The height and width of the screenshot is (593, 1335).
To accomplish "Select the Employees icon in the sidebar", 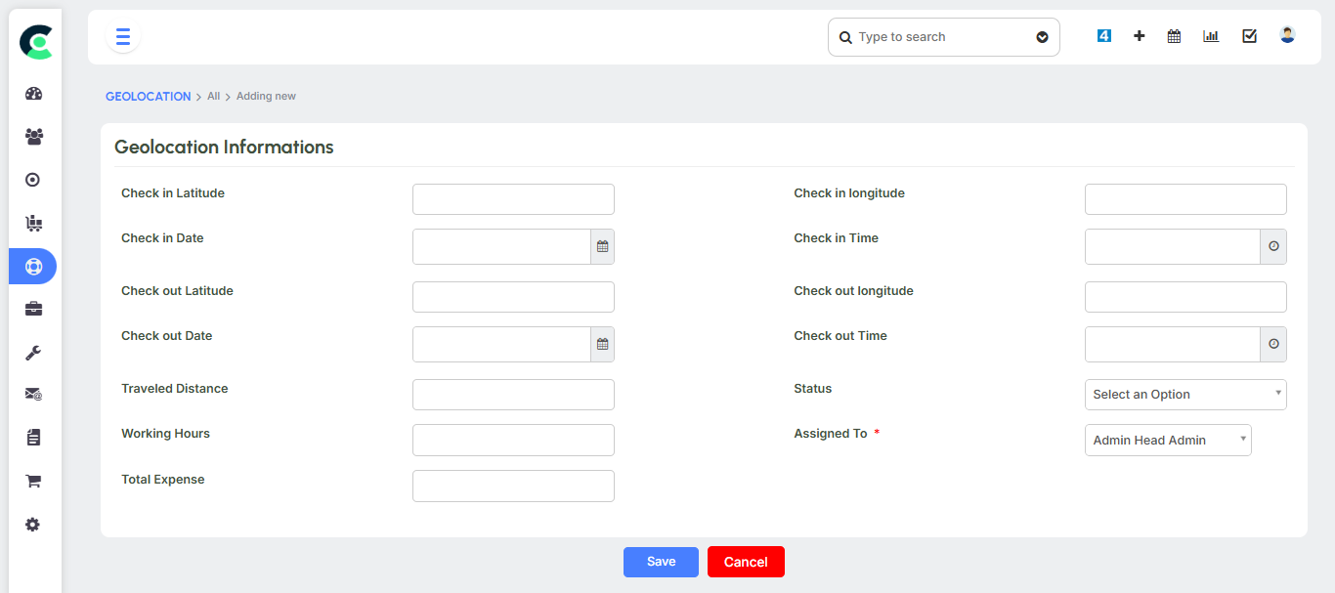I will click(32, 137).
